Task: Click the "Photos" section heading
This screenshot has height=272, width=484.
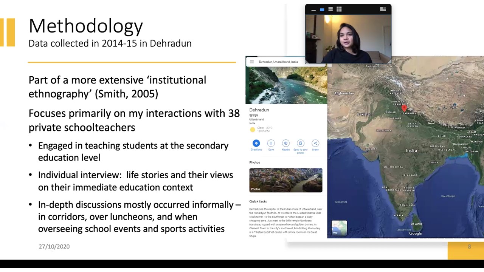Action: (254, 162)
